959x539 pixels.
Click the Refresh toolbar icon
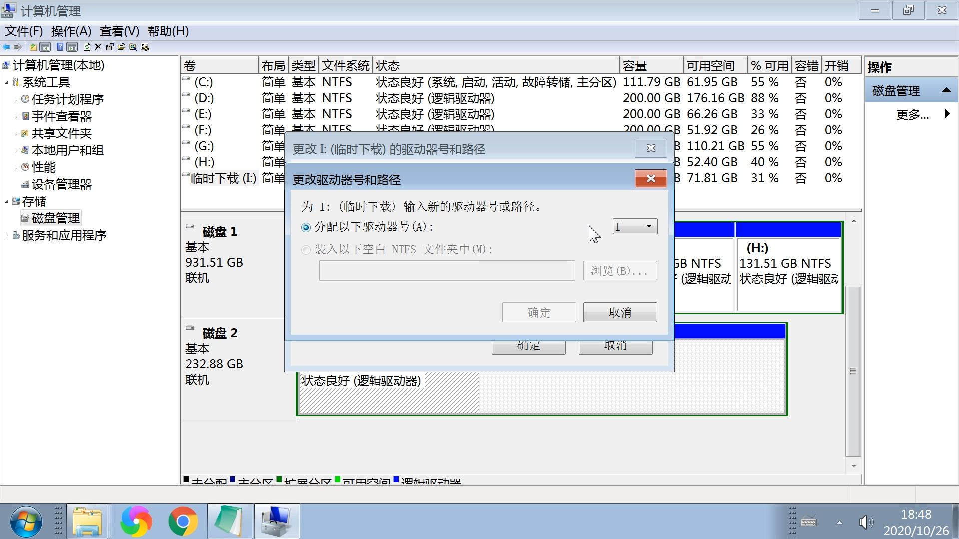tap(87, 47)
